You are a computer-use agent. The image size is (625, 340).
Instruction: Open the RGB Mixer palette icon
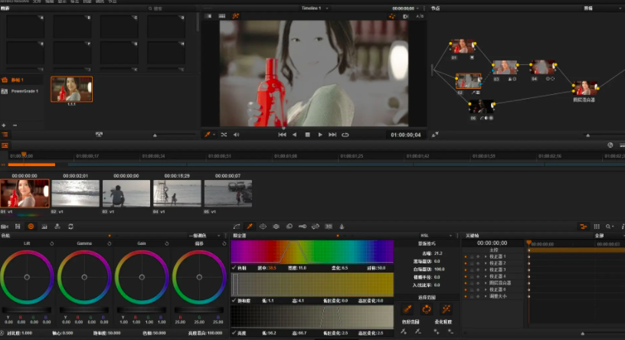pyautogui.click(x=44, y=227)
